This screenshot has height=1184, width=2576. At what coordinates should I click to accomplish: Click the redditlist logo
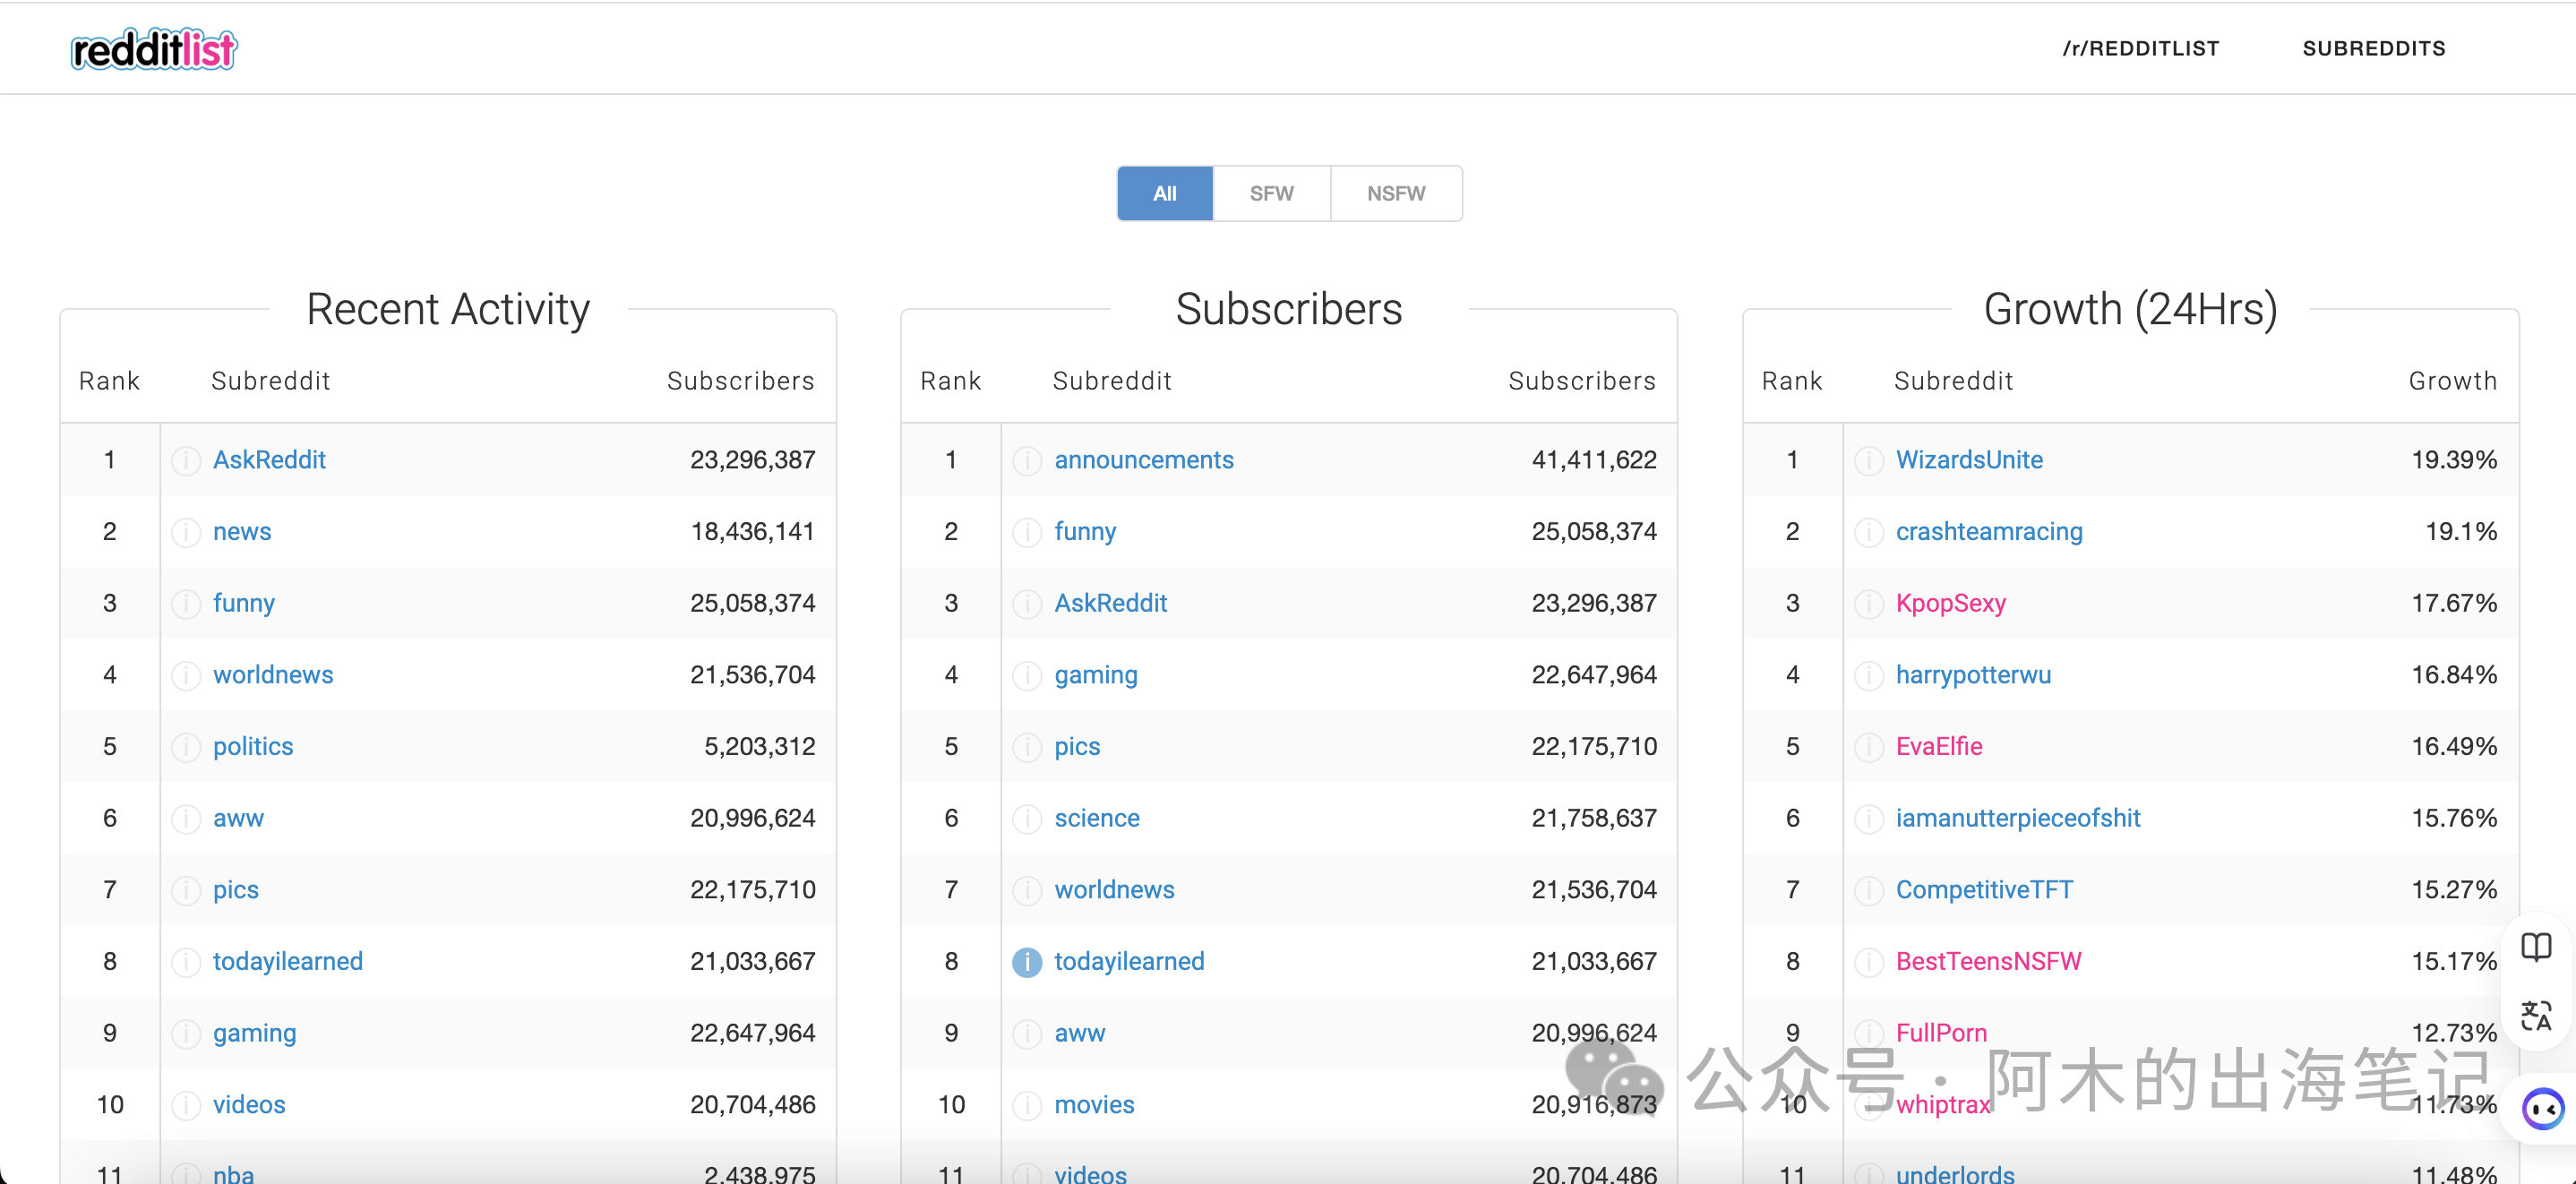154,49
